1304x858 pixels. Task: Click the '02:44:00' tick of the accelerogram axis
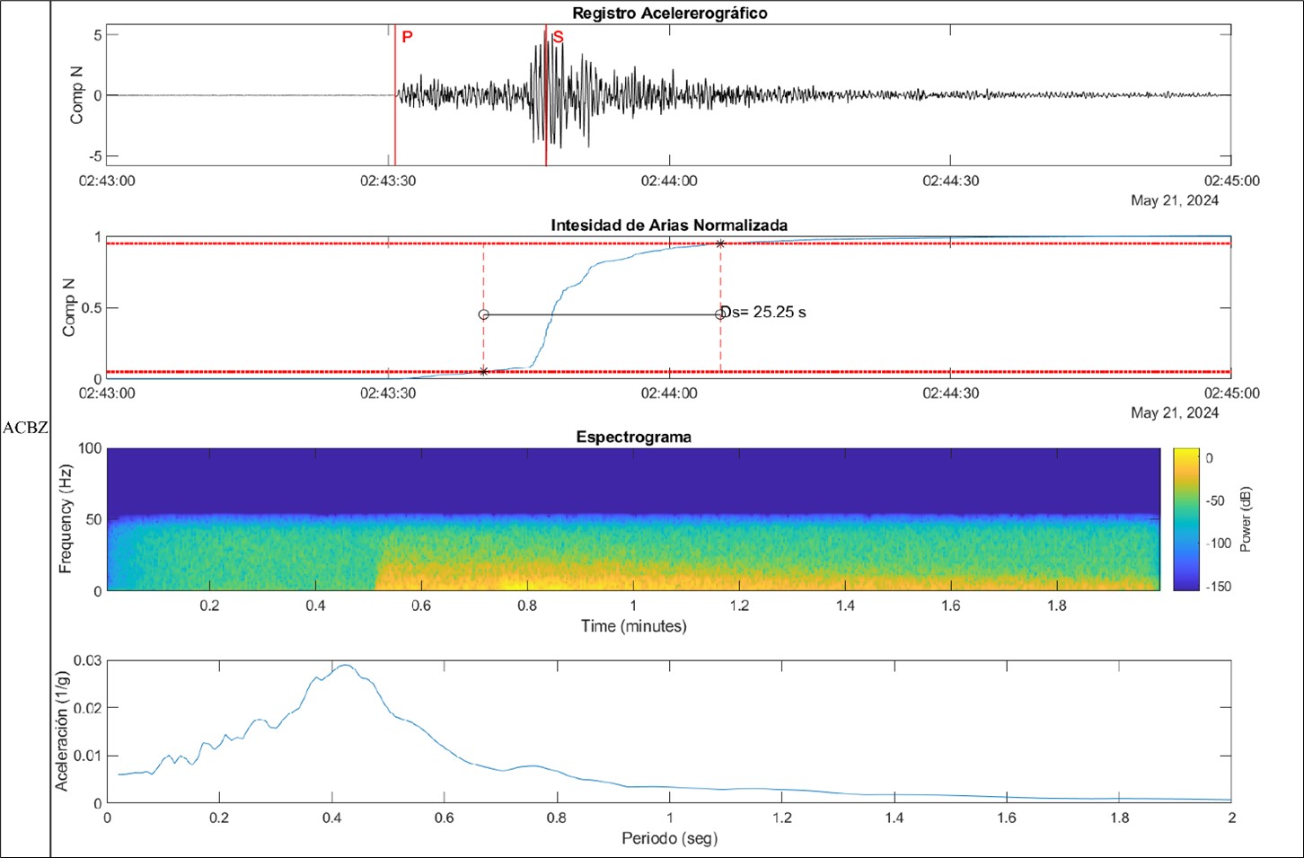pyautogui.click(x=669, y=181)
